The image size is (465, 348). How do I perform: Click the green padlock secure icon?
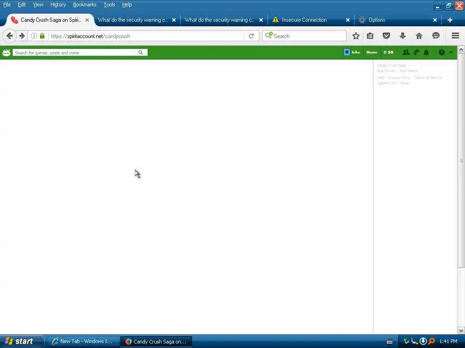point(42,36)
